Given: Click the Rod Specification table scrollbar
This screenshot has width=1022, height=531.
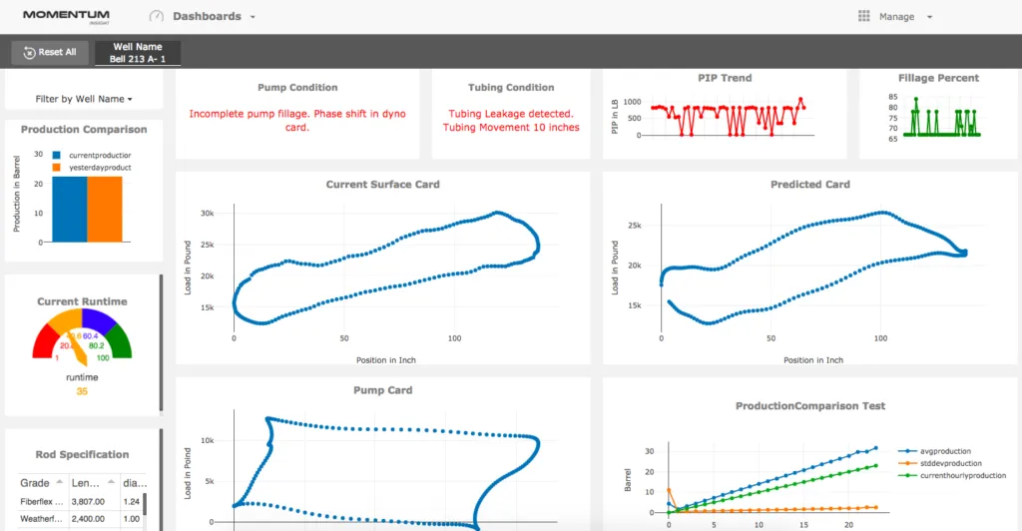Looking at the screenshot, I should 145,504.
